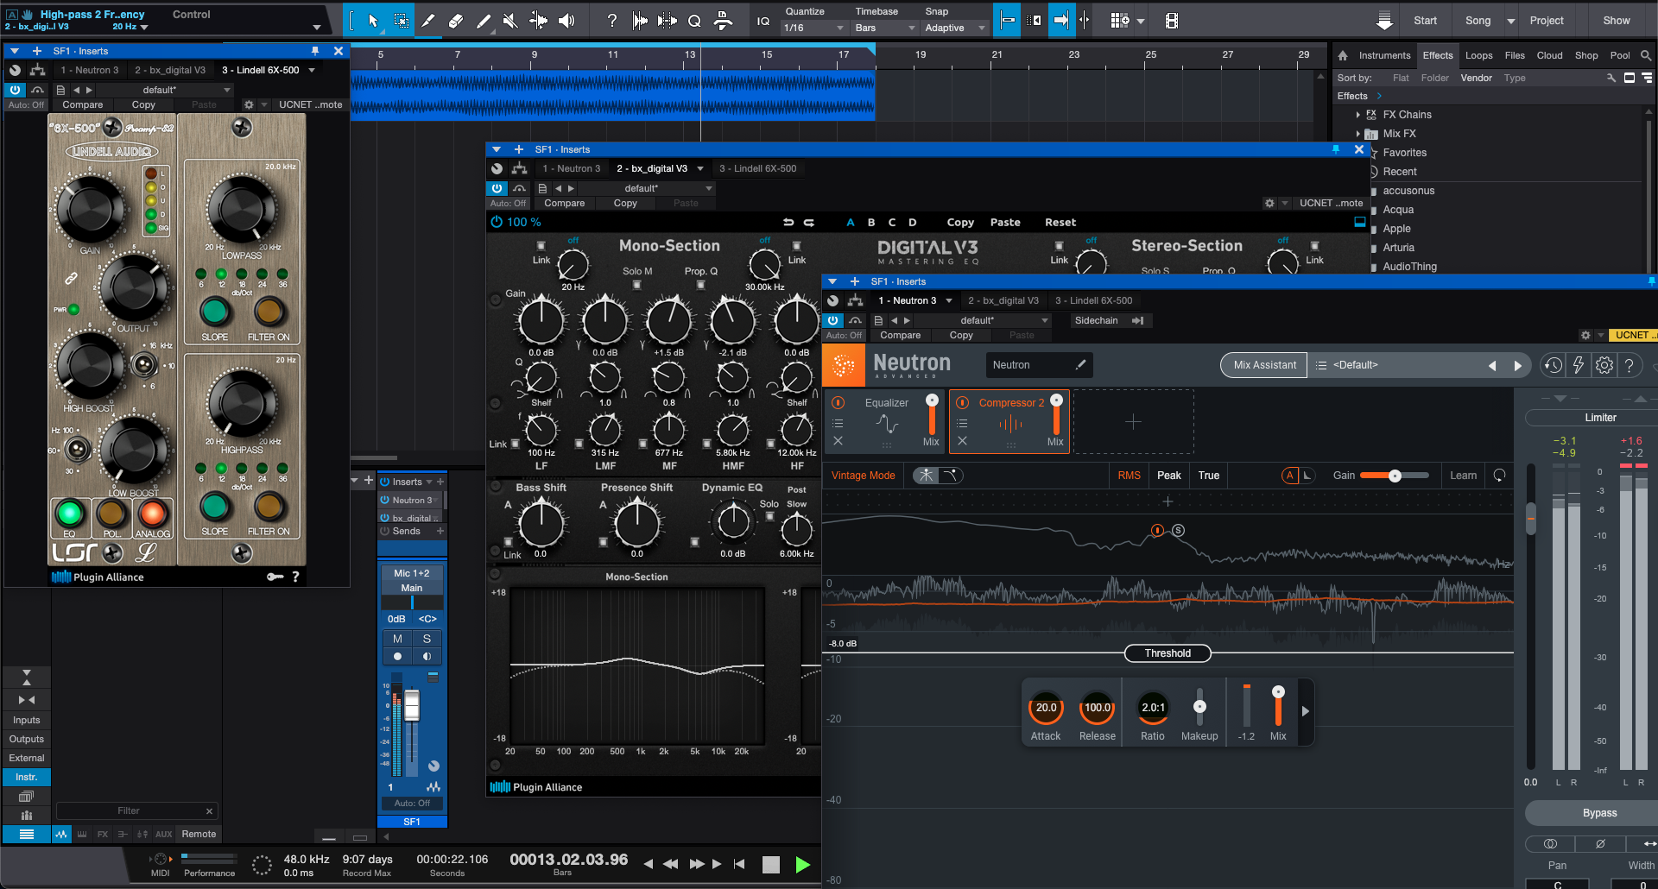Click the Browser search magnifier icon

pyautogui.click(x=1646, y=55)
